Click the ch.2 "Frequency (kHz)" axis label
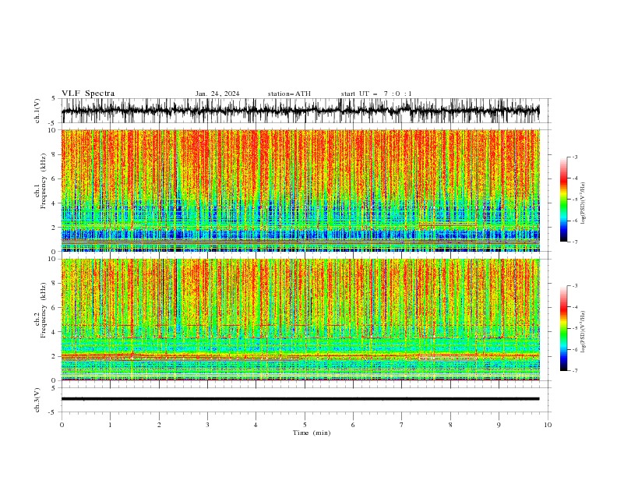617x477 pixels. 44,309
